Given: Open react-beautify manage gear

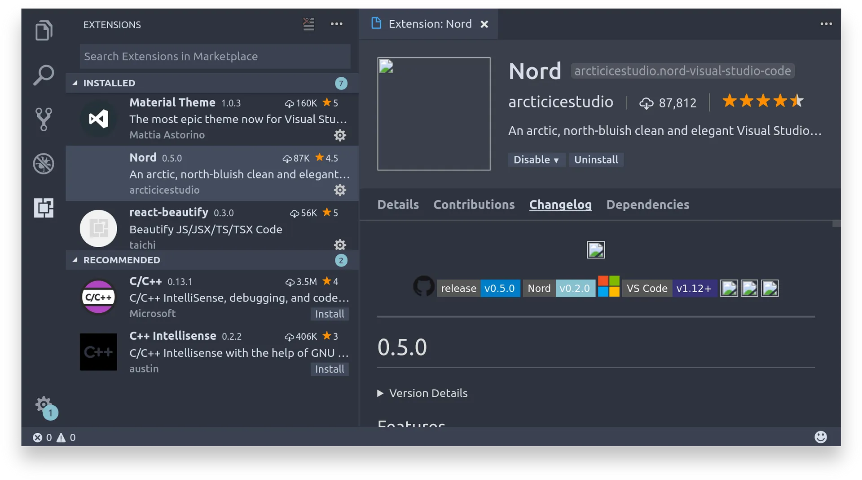Looking at the screenshot, I should (x=340, y=244).
